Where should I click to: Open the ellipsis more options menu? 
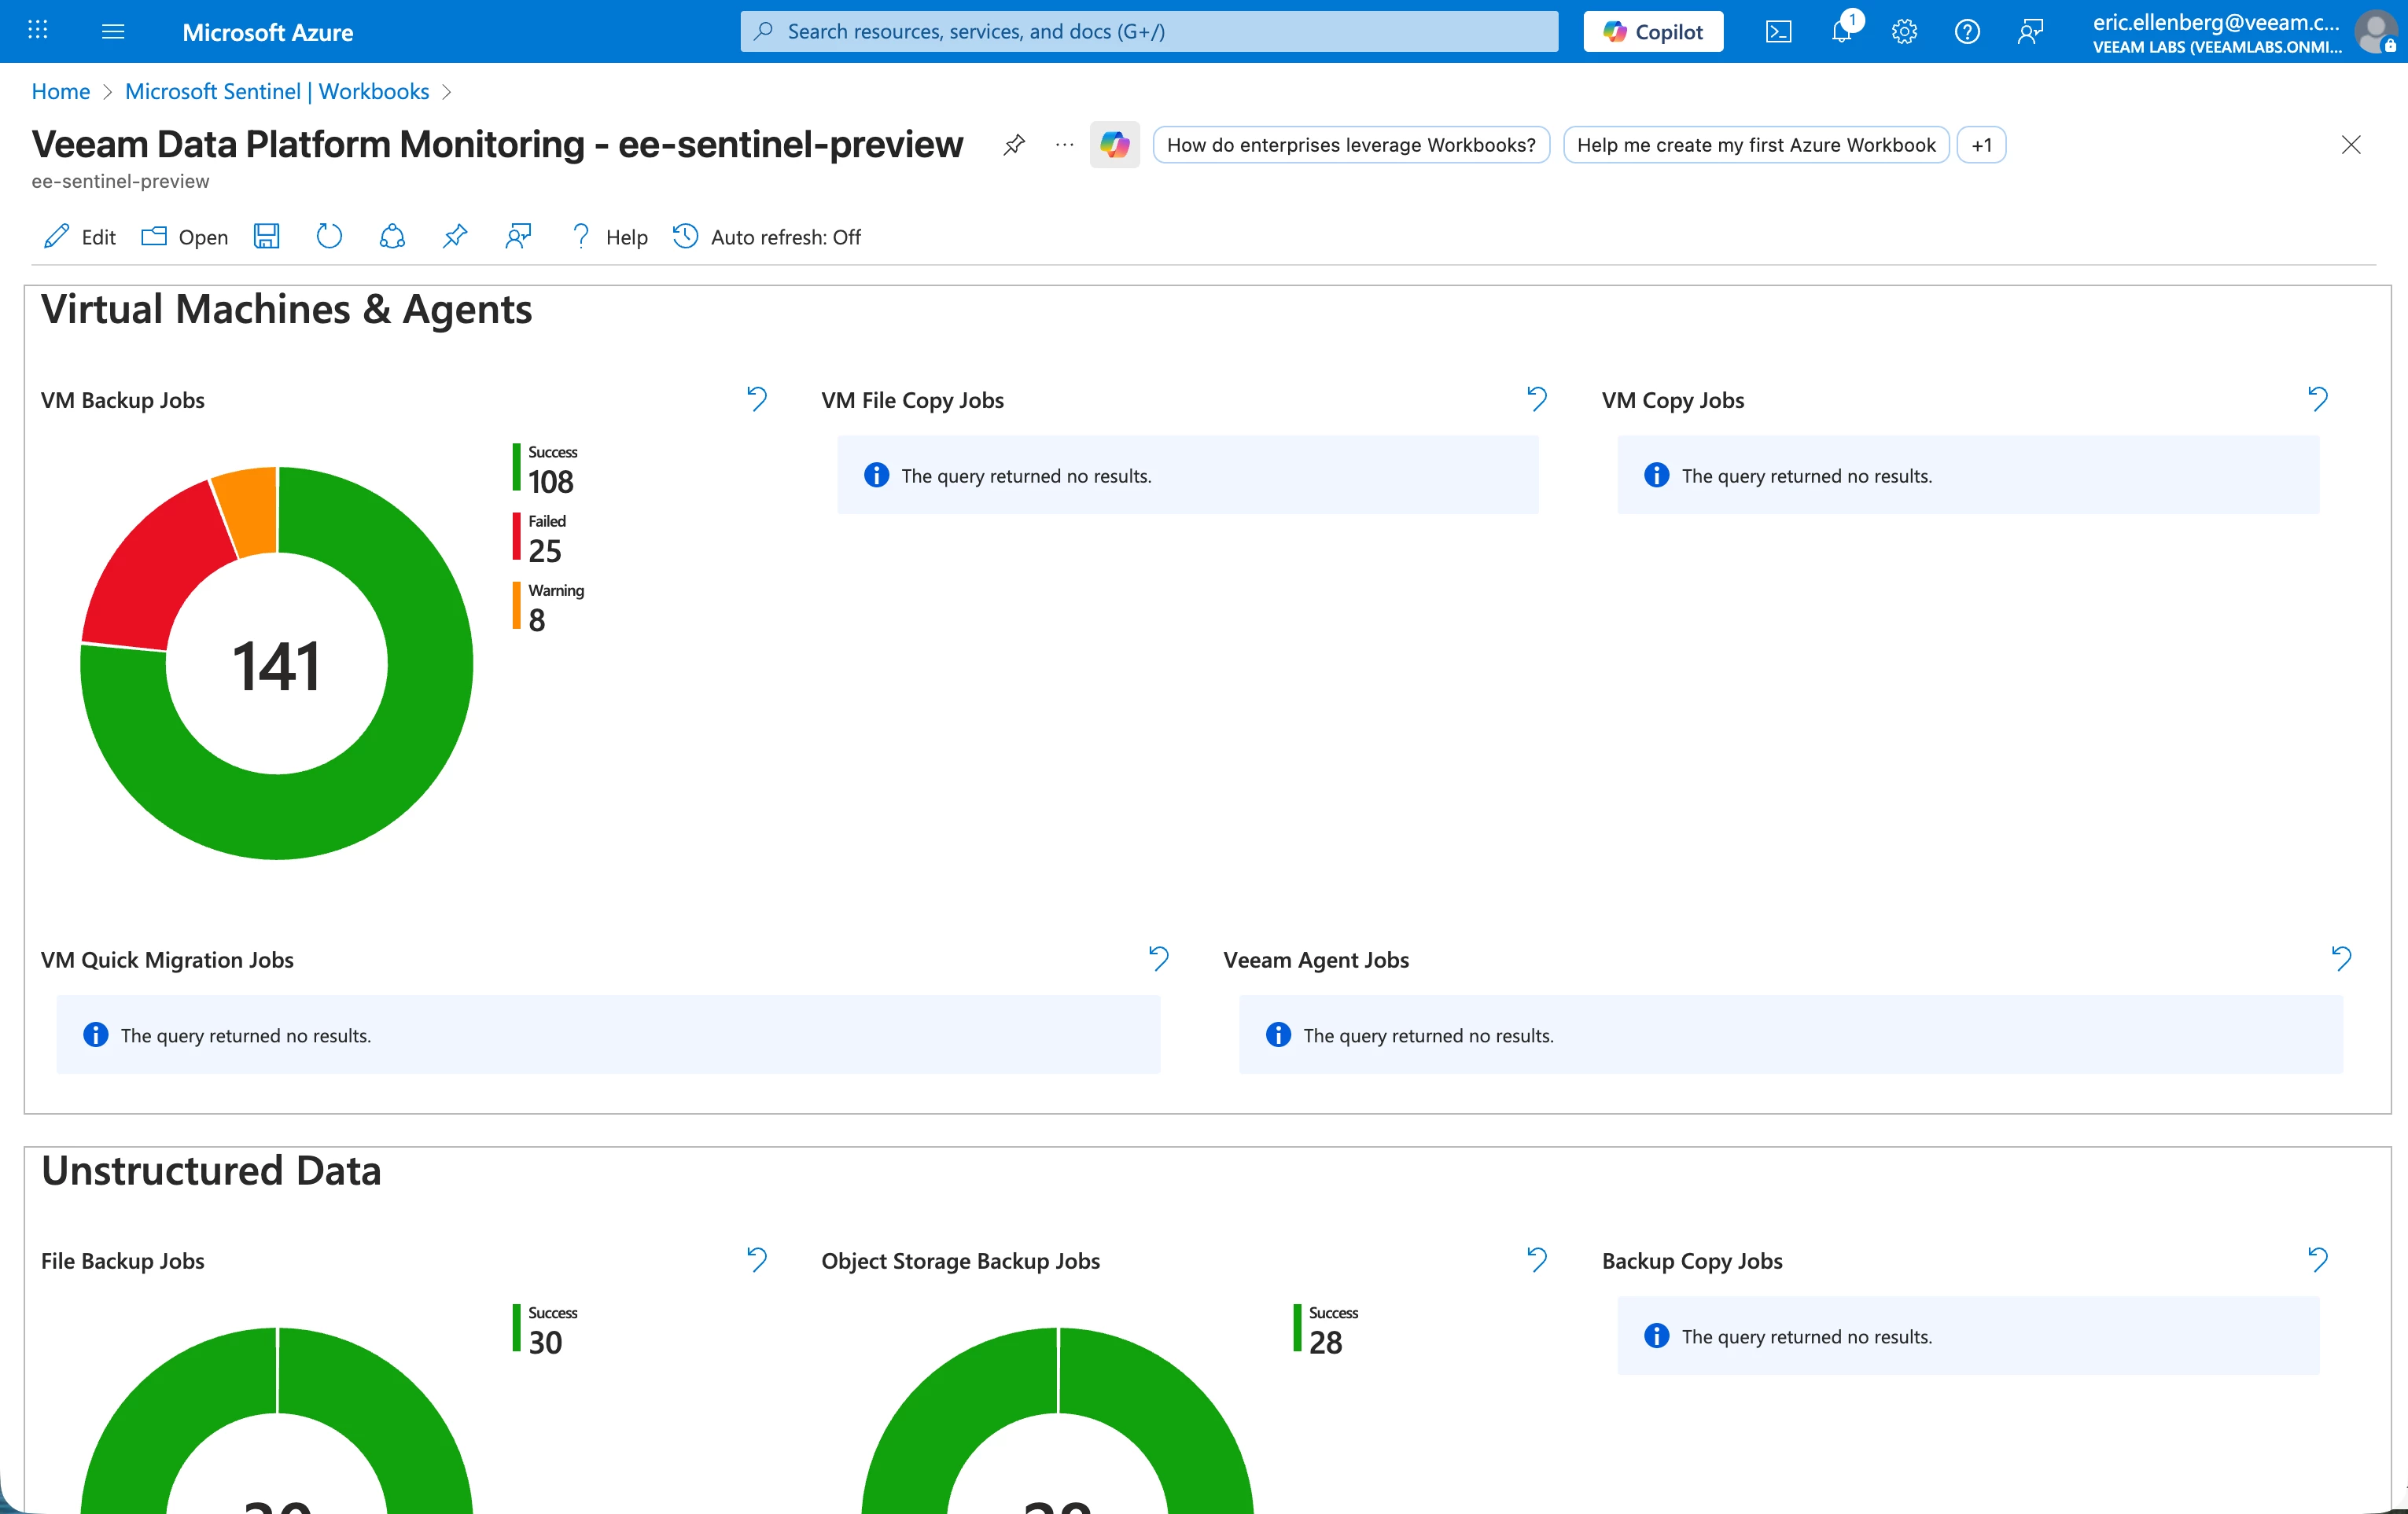click(1064, 145)
